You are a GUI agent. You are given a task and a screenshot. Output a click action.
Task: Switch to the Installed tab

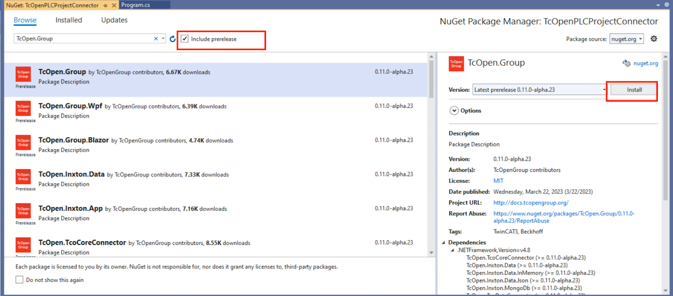coord(69,20)
